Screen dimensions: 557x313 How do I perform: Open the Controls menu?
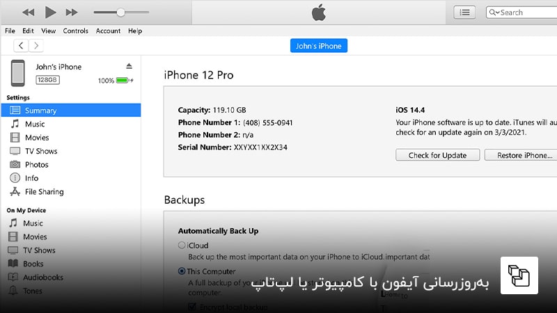(x=75, y=31)
